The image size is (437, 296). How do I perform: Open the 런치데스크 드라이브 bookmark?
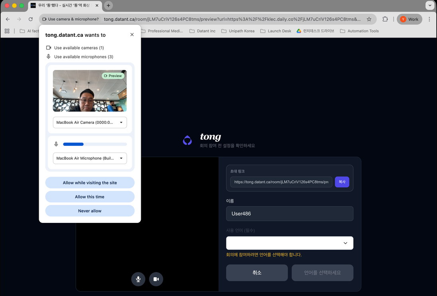pyautogui.click(x=315, y=31)
